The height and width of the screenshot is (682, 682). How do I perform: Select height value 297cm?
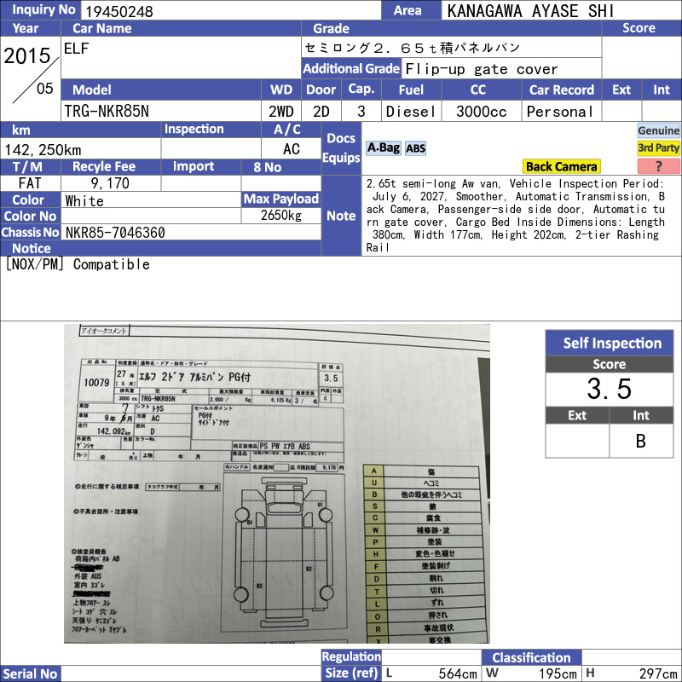pos(658,673)
